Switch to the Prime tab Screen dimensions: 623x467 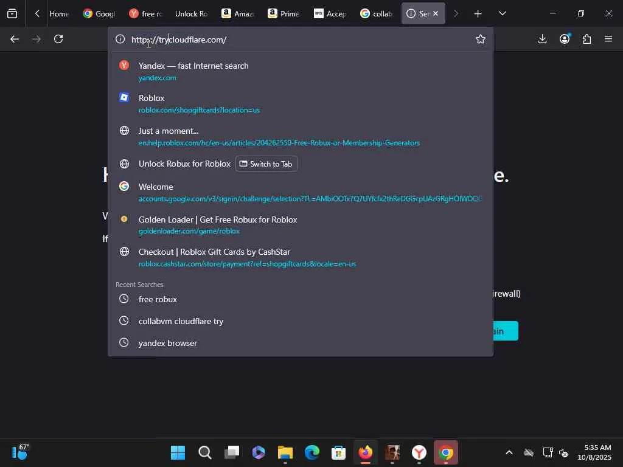pos(284,13)
